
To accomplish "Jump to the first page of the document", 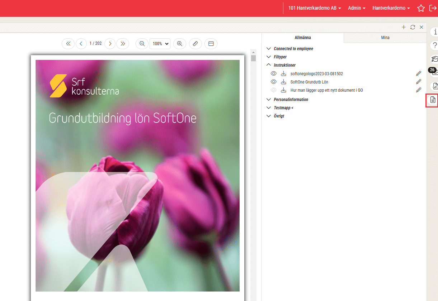I will tap(68, 44).
